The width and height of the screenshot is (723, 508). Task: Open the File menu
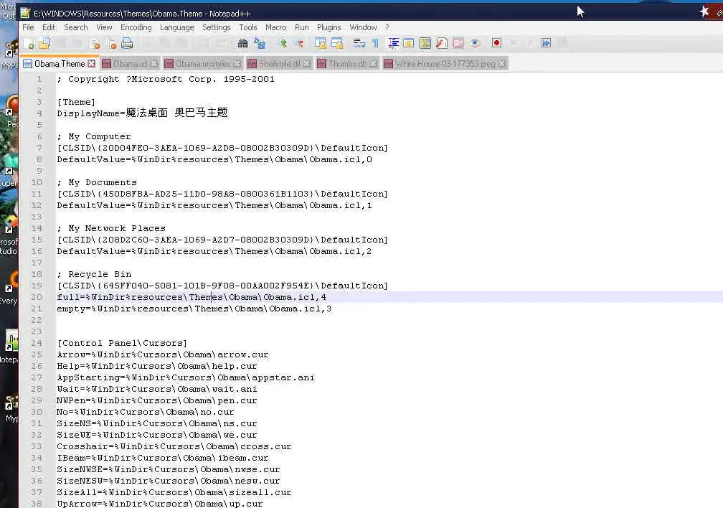pyautogui.click(x=28, y=27)
